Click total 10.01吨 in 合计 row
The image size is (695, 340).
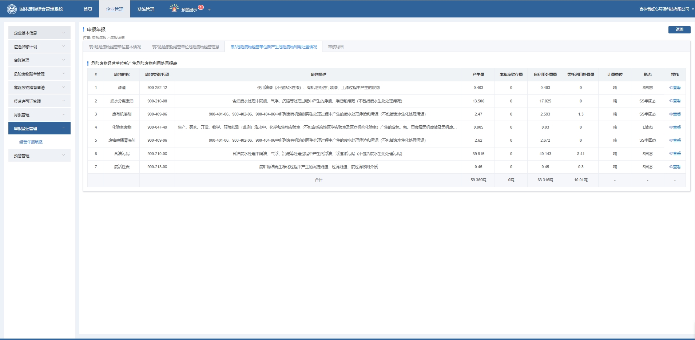pyautogui.click(x=581, y=180)
